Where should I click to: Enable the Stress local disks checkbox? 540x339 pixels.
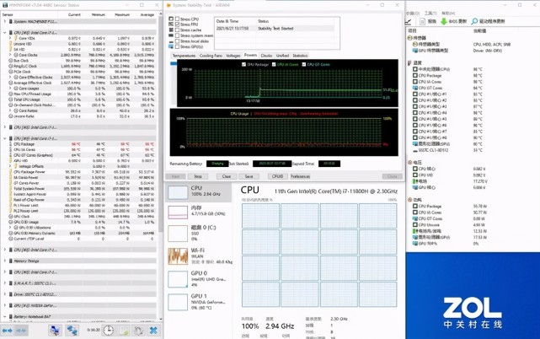pos(178,41)
